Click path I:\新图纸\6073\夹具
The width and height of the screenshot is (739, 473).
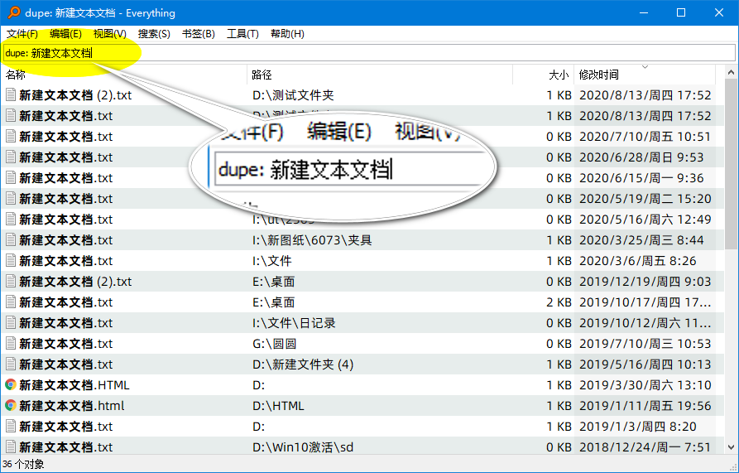(312, 240)
